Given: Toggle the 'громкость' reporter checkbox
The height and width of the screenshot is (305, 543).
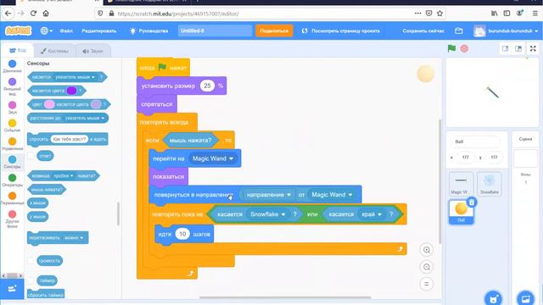Looking at the screenshot, I should (31, 261).
